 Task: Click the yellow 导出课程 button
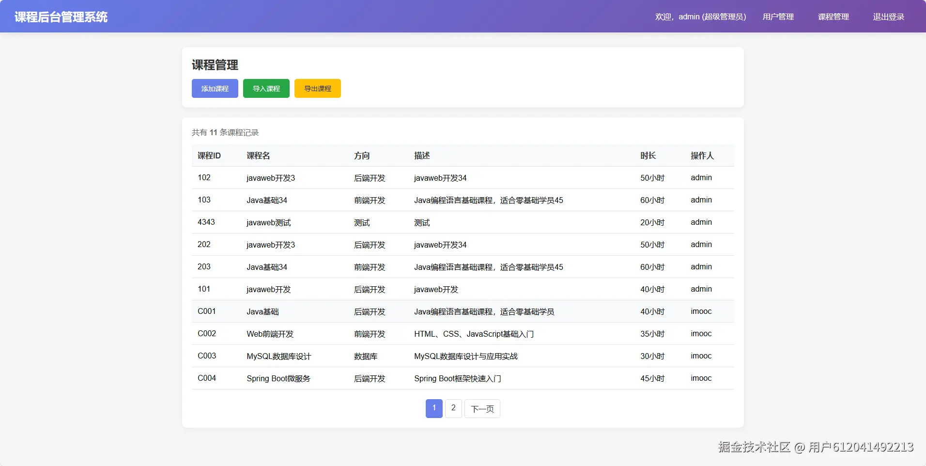317,89
